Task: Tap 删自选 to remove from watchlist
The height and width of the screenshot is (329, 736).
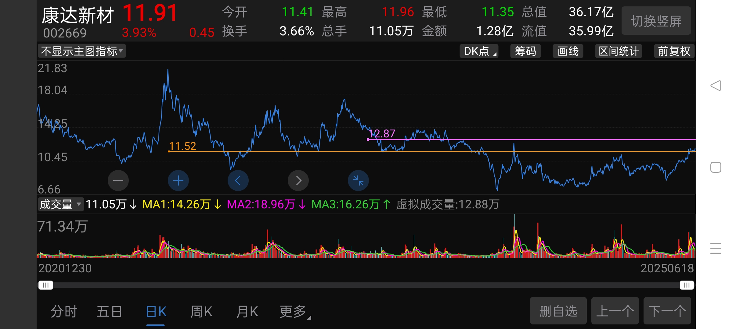Action: (558, 311)
